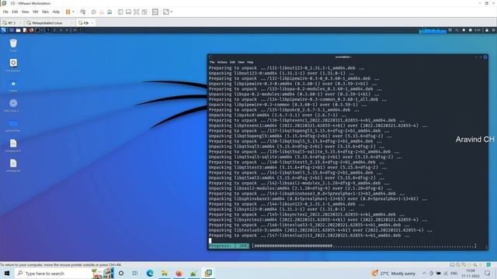
Task: Close the CS tab
Action: coord(92,22)
